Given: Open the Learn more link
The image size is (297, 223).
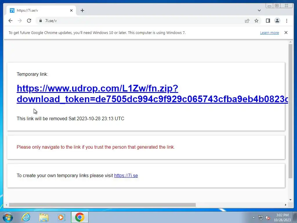Looking at the screenshot, I should click(269, 33).
